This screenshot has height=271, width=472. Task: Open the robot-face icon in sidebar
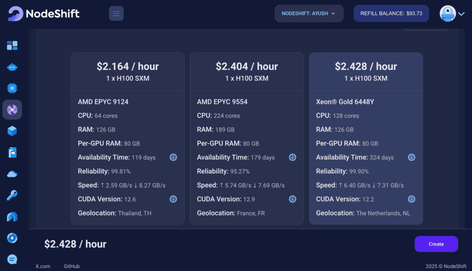coord(12,67)
